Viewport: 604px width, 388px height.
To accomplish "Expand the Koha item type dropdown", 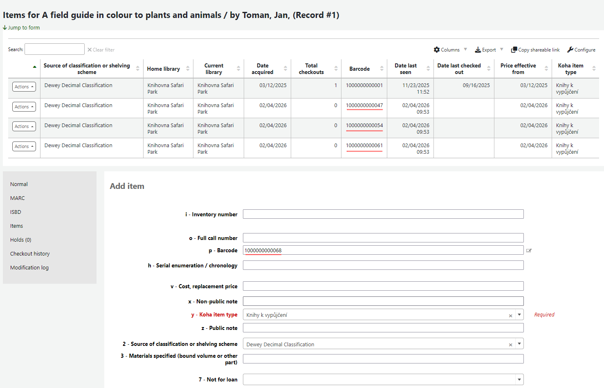I will [x=519, y=315].
